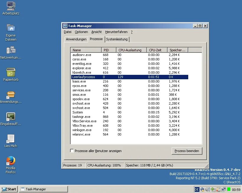Click the 00:59 taskbar clock
The width and height of the screenshot is (242, 193).
[x=236, y=190]
